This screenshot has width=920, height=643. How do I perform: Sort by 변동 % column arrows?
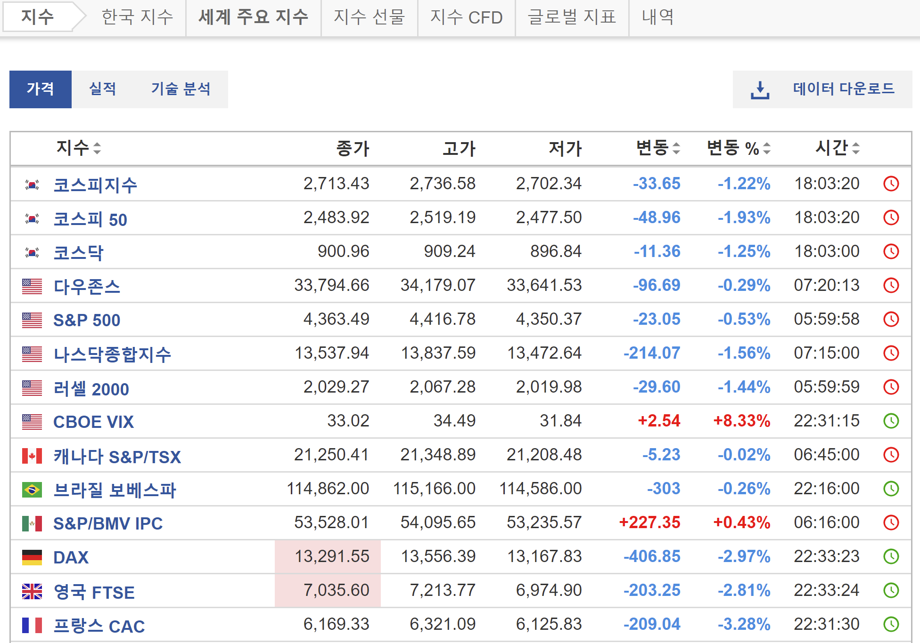click(x=767, y=148)
